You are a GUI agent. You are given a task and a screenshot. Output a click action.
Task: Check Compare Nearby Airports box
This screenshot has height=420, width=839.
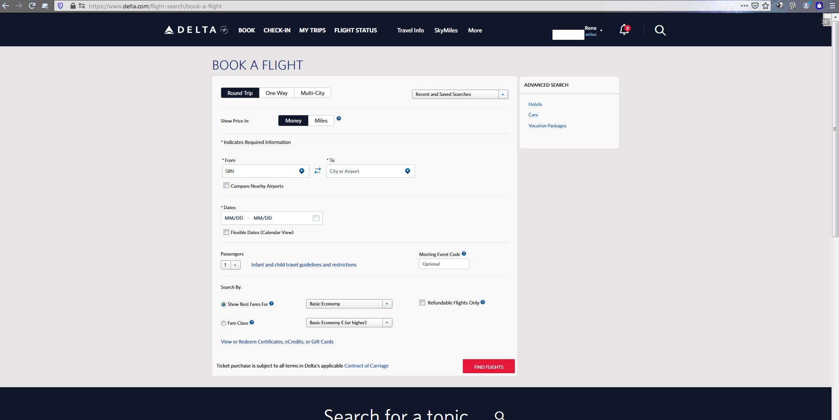[226, 185]
